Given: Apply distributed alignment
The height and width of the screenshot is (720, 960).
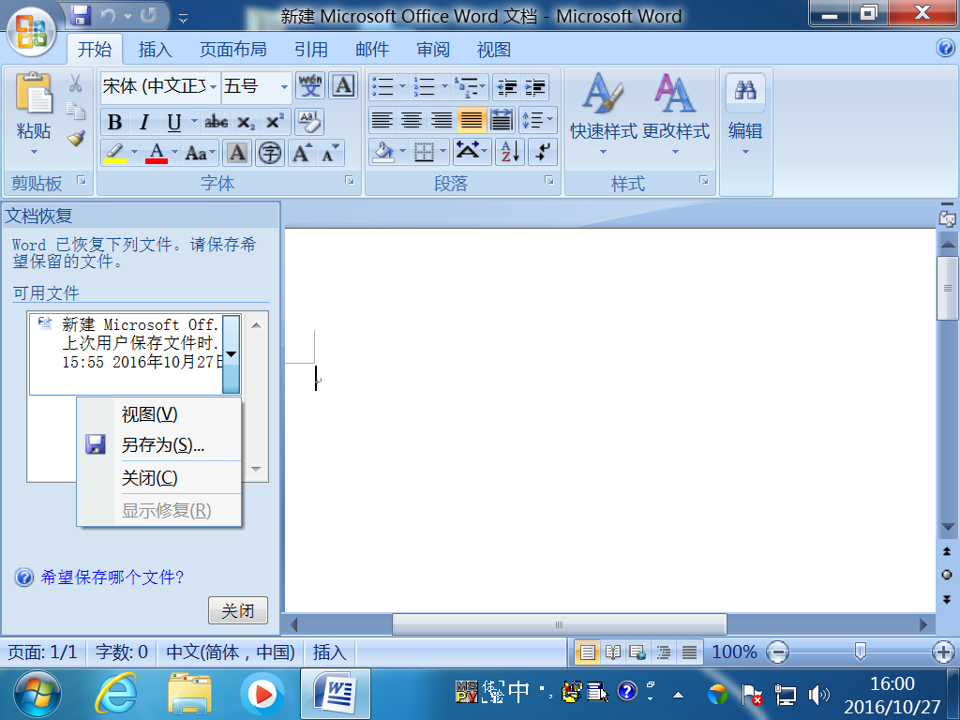Looking at the screenshot, I should click(x=502, y=119).
